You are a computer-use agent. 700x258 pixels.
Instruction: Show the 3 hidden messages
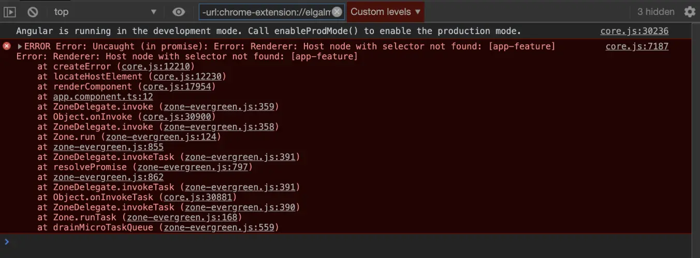[655, 11]
